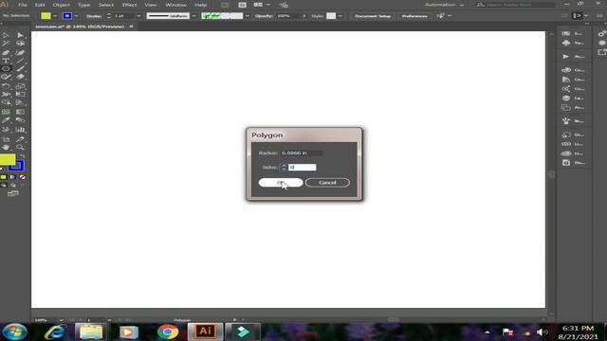Open the Change Screen Mode icon

pyautogui.click(x=12, y=193)
